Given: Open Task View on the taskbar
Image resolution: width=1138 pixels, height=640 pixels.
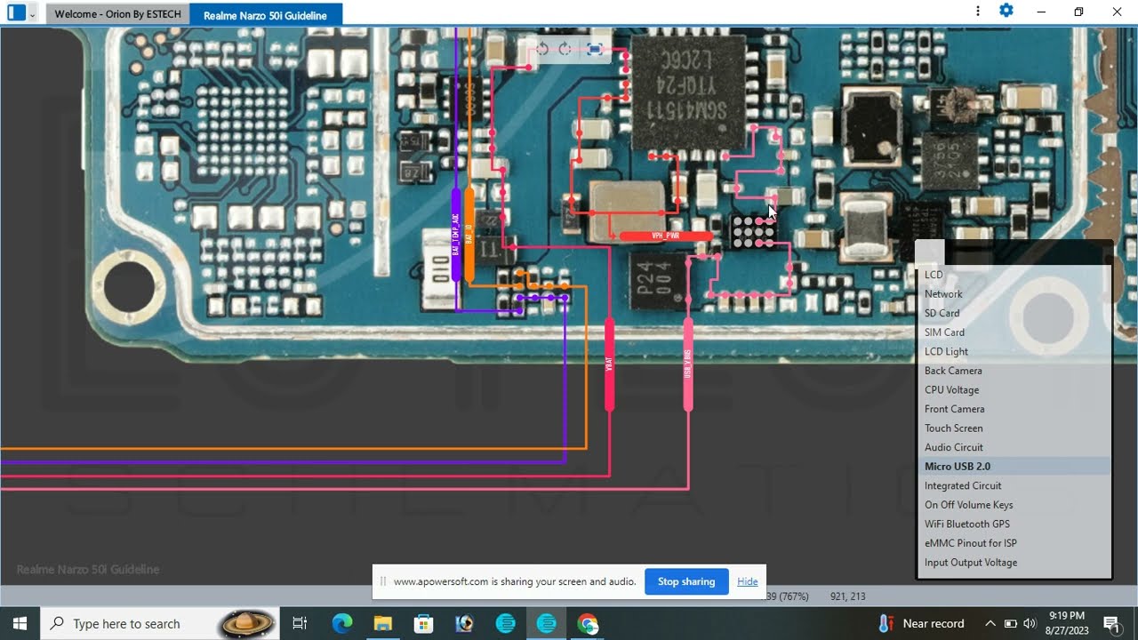Looking at the screenshot, I should 300,623.
